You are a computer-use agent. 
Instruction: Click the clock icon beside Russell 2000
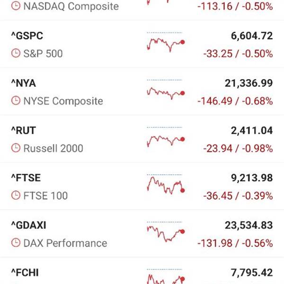(x=16, y=149)
